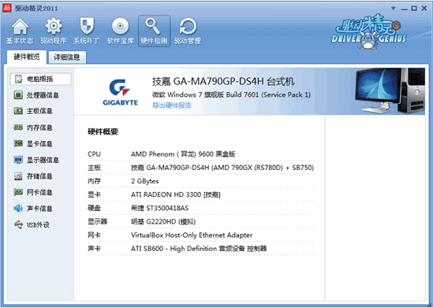
Task: View 内存信息 memory details
Action: (33, 128)
